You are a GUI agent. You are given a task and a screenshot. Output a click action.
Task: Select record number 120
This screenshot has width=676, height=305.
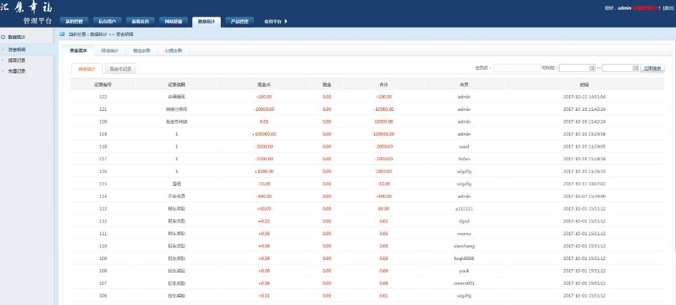point(103,121)
